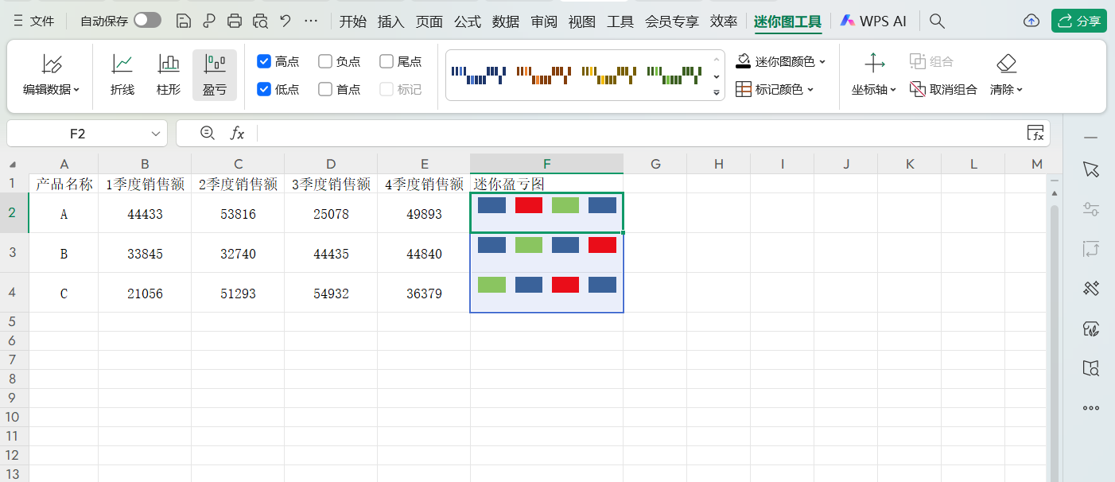This screenshot has height=482, width=1115.
Task: Expand the sparkline style gallery
Action: 715,92
